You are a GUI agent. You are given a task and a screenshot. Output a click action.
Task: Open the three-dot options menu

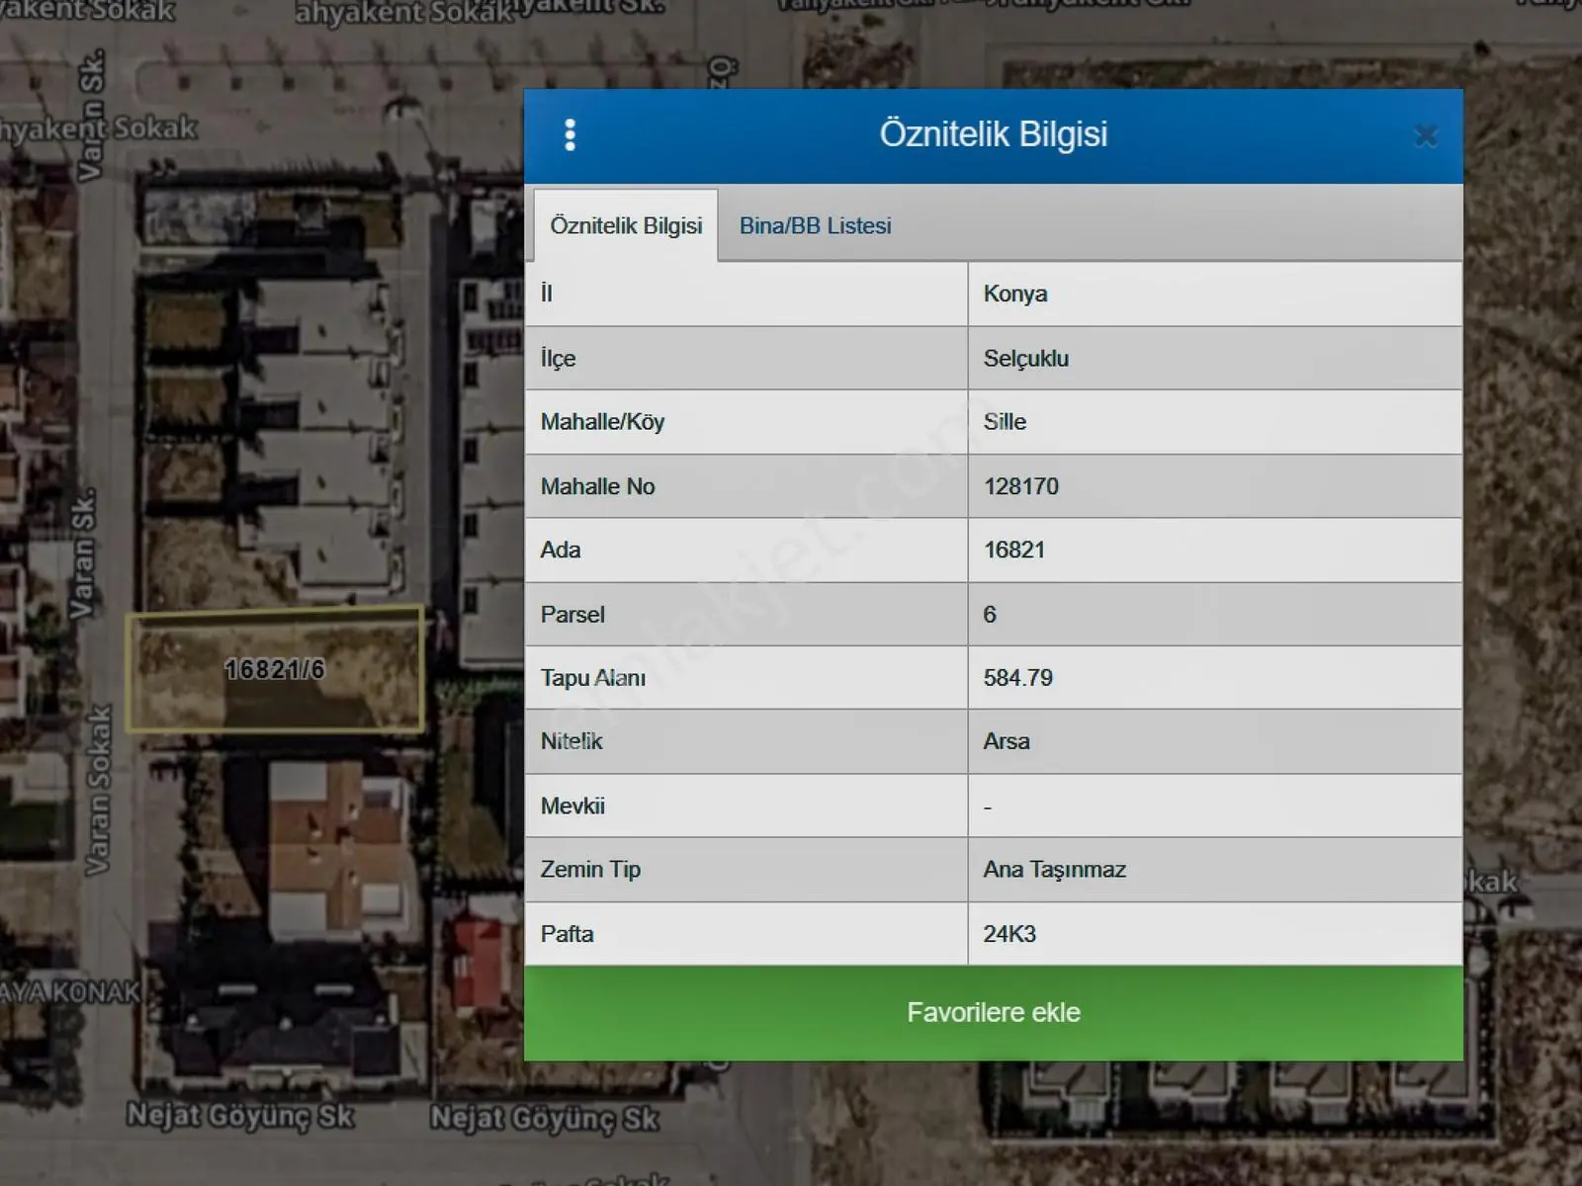coord(570,135)
